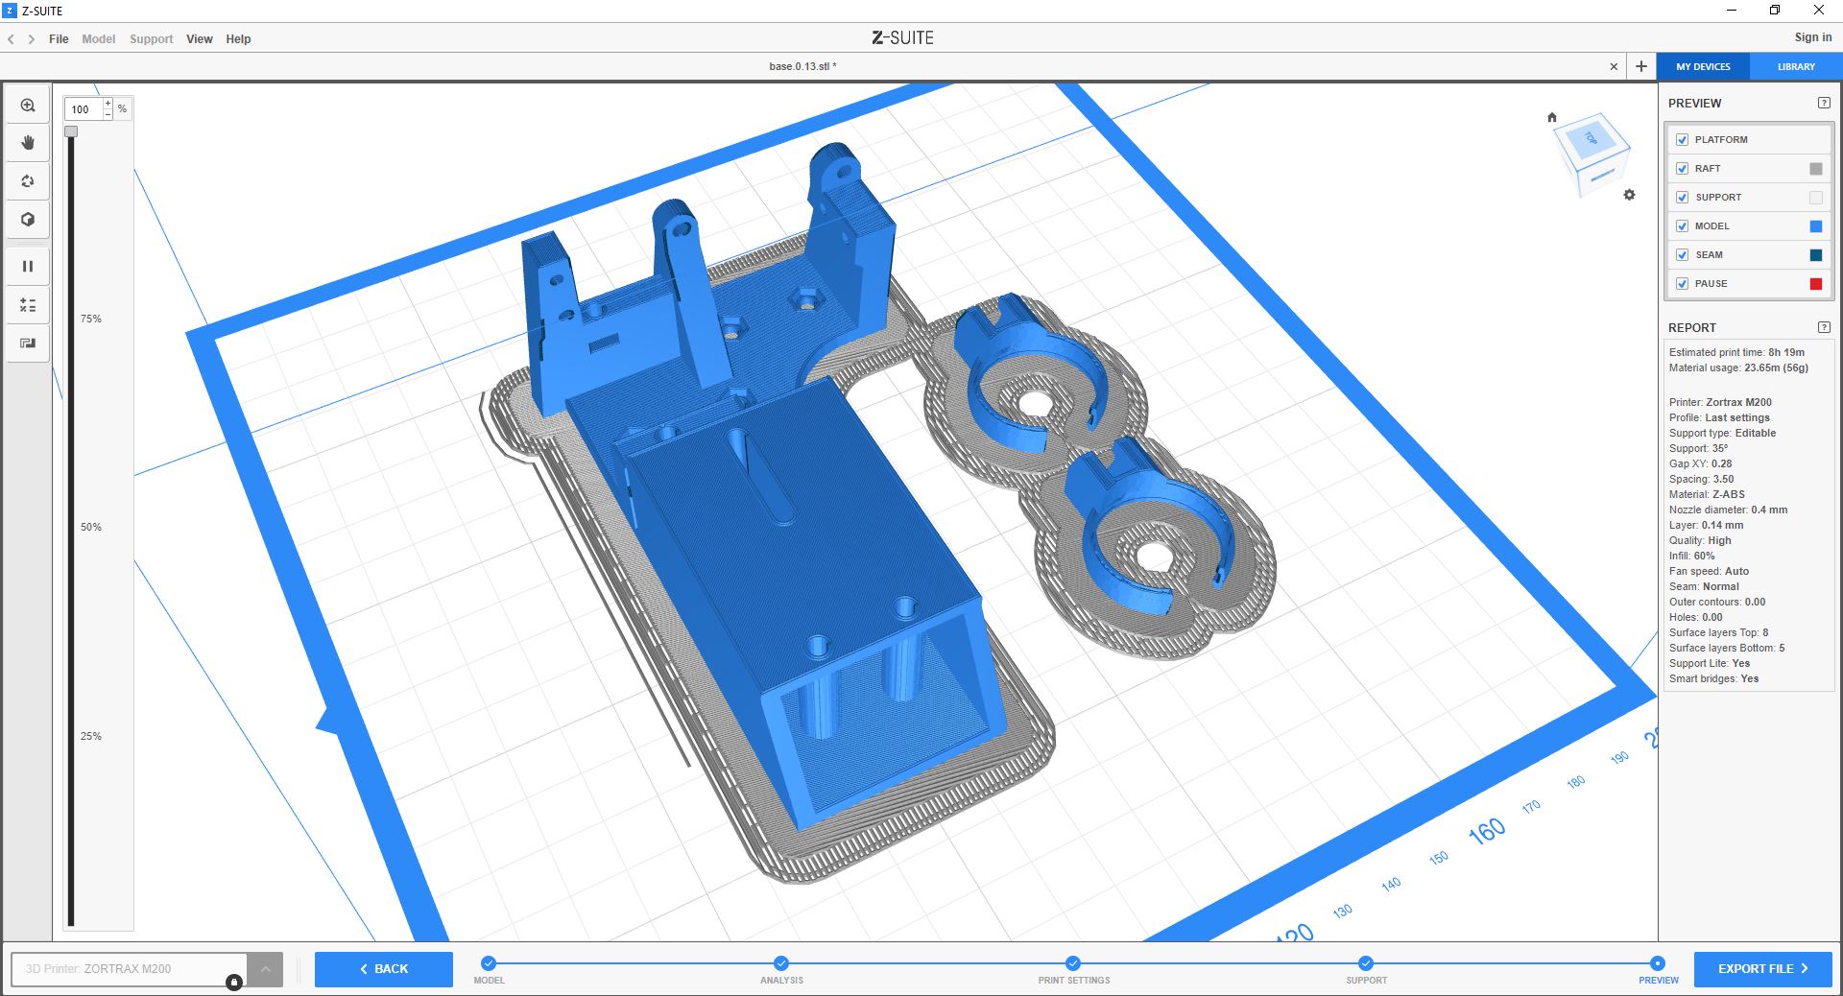Click the layer percentage input field
The image size is (1843, 996).
[84, 109]
